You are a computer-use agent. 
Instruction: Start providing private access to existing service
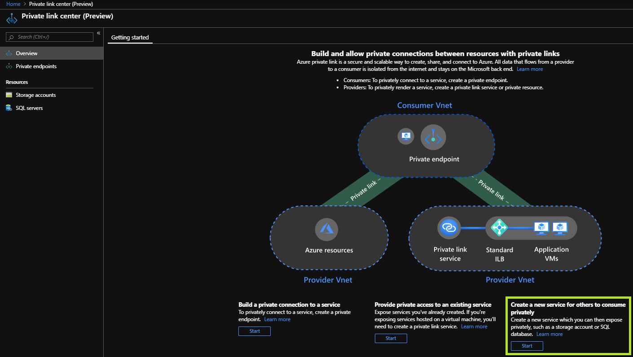[x=391, y=339]
